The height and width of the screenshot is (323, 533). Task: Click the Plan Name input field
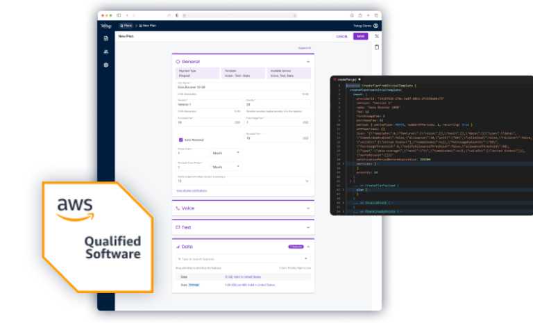[x=243, y=88]
